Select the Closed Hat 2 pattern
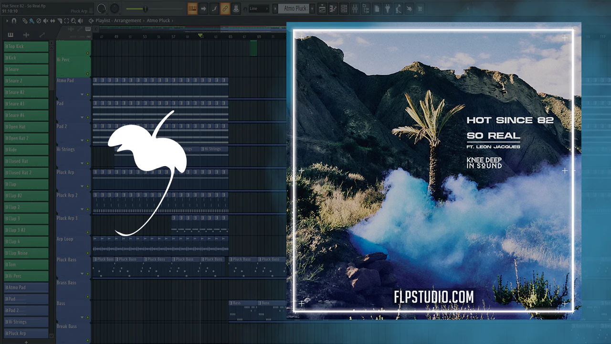The height and width of the screenshot is (344, 611). pos(26,172)
